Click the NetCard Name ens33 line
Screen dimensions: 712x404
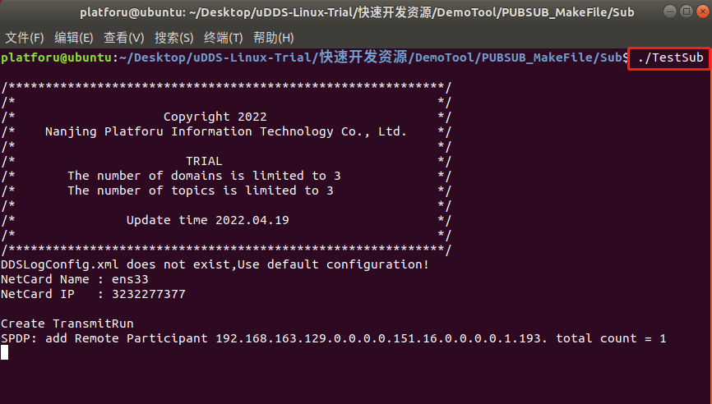[75, 279]
